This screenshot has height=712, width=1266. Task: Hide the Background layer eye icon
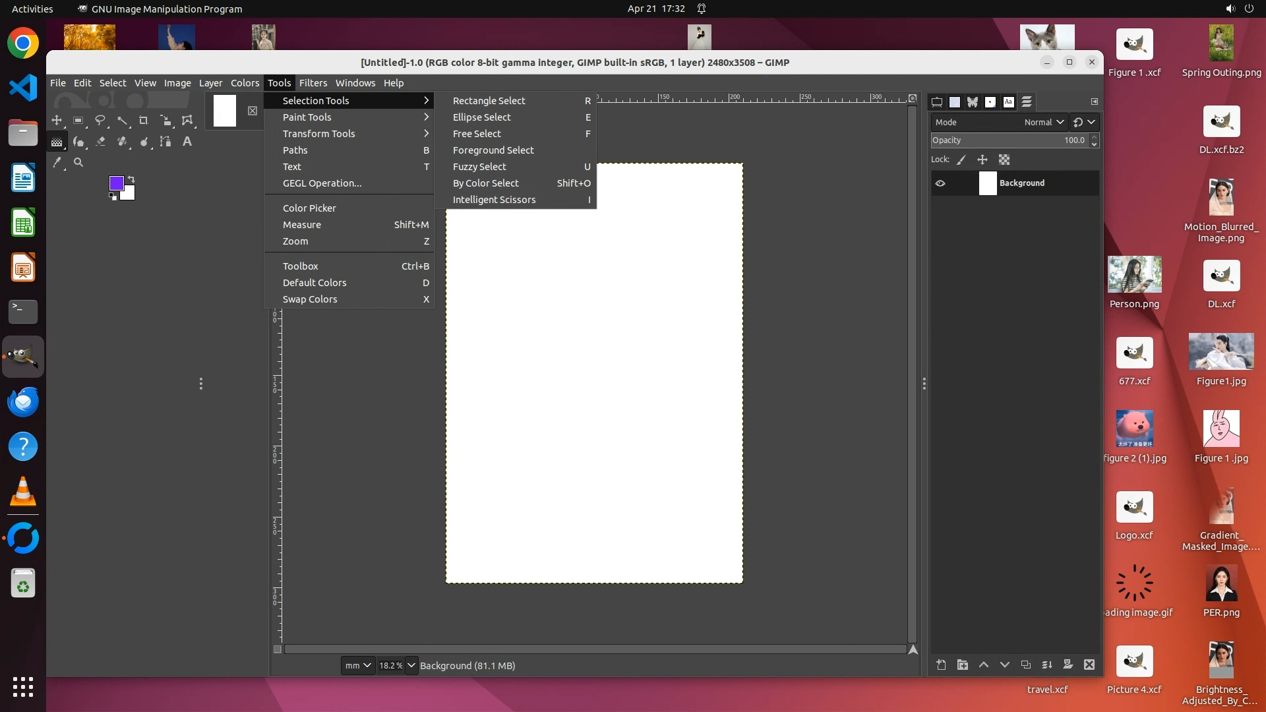940,183
